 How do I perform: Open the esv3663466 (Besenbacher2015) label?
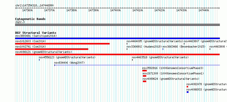tap(184, 47)
